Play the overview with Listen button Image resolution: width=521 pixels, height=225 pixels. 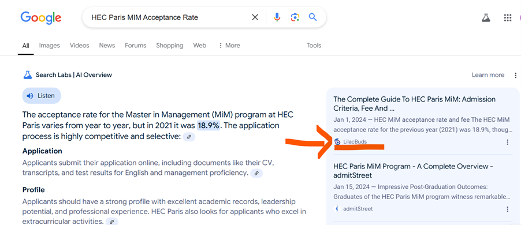pyautogui.click(x=42, y=96)
